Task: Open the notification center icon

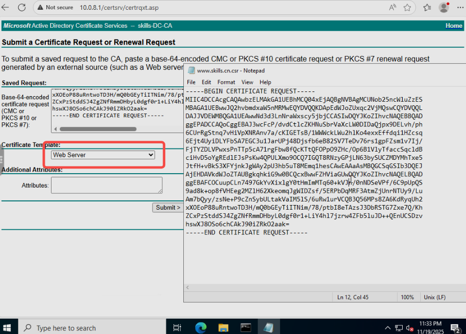Action: coord(455,328)
